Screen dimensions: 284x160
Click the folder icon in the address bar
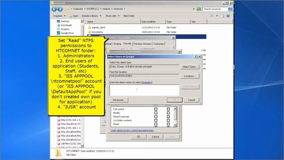click(68, 9)
